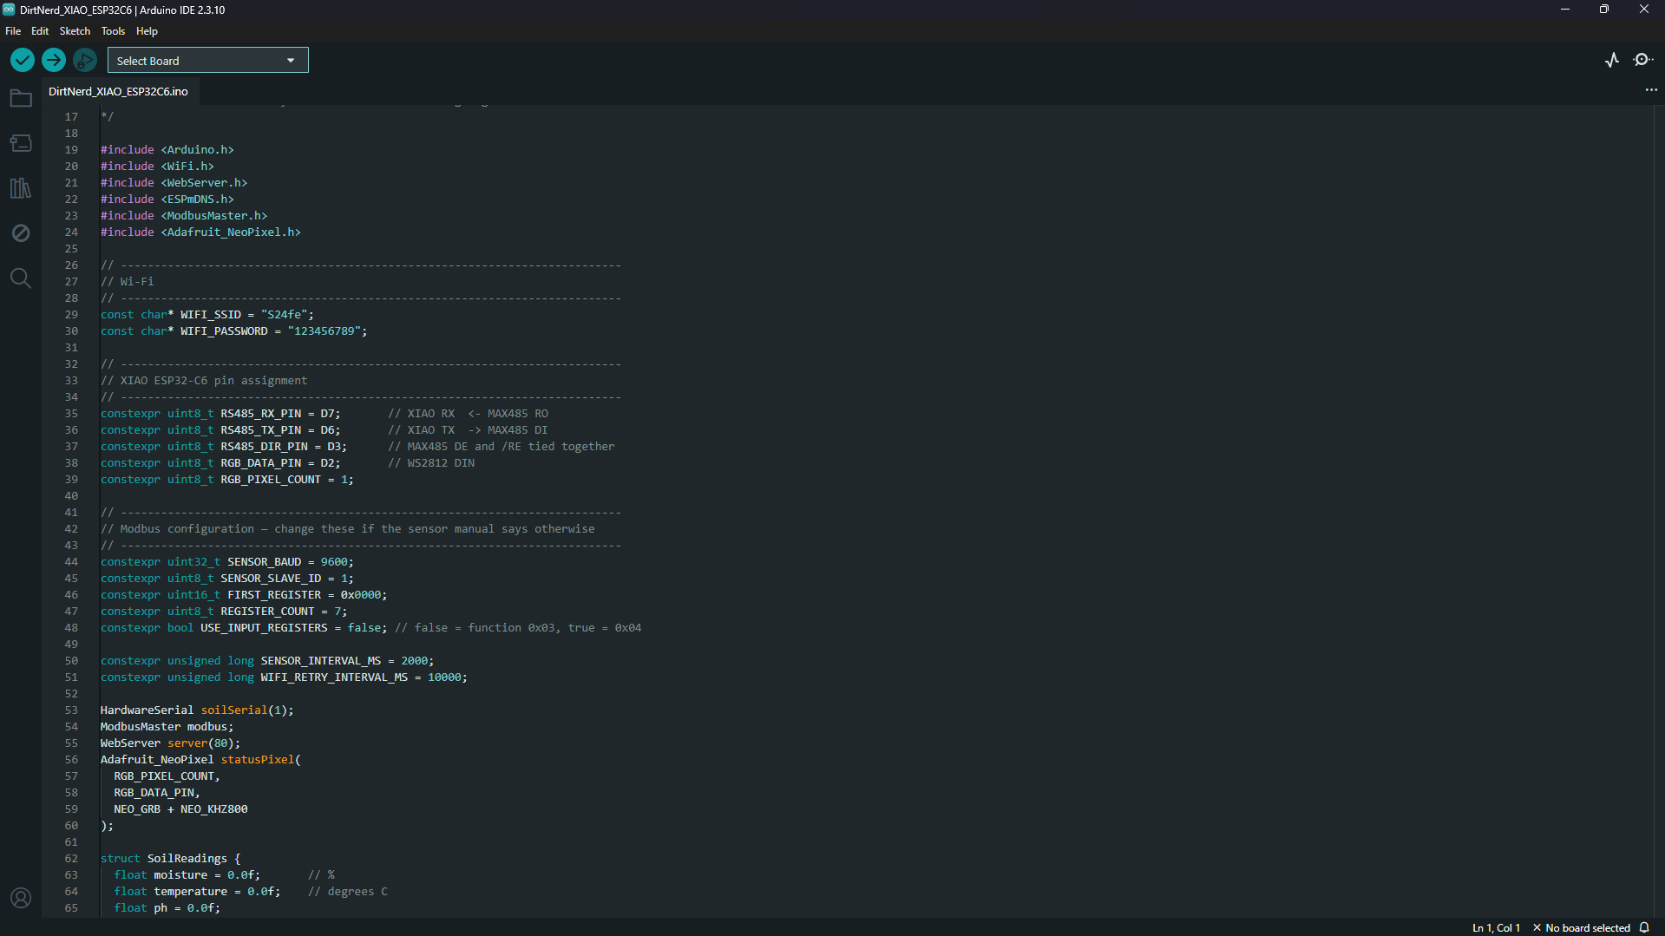Viewport: 1665px width, 936px height.
Task: Open the Edit menu
Action: point(40,31)
